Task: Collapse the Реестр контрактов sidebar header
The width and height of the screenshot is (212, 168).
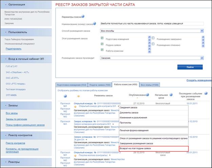Action: coord(26,135)
